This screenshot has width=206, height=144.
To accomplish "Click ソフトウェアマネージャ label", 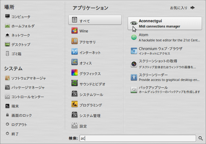I will pos(29,78).
